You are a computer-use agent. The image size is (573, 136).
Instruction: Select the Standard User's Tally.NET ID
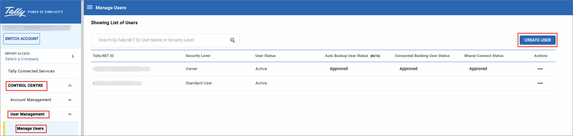pyautogui.click(x=118, y=83)
